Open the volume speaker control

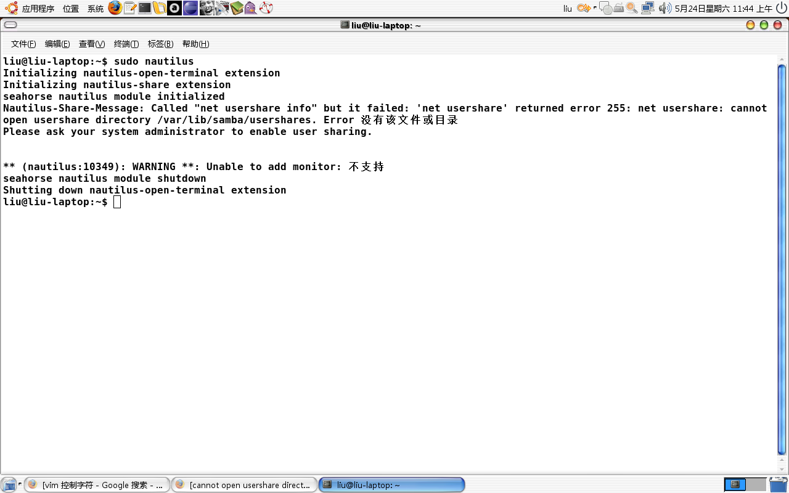pyautogui.click(x=665, y=8)
